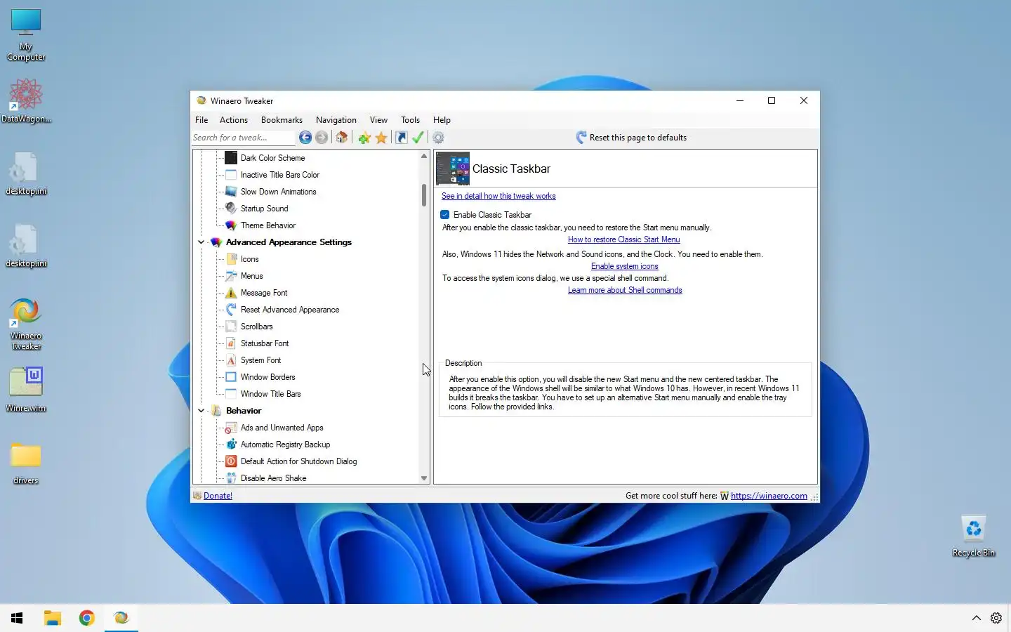
Task: Collapse the Advanced Appearance Settings node
Action: click(x=201, y=242)
